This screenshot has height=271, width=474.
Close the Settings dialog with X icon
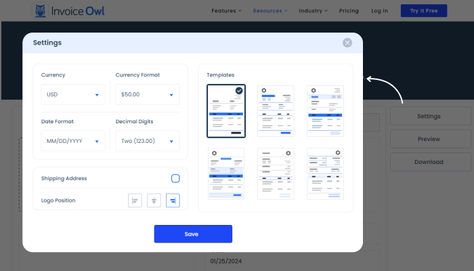(347, 43)
